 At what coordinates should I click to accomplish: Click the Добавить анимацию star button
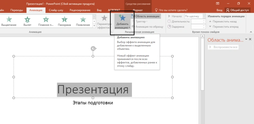(x=122, y=22)
